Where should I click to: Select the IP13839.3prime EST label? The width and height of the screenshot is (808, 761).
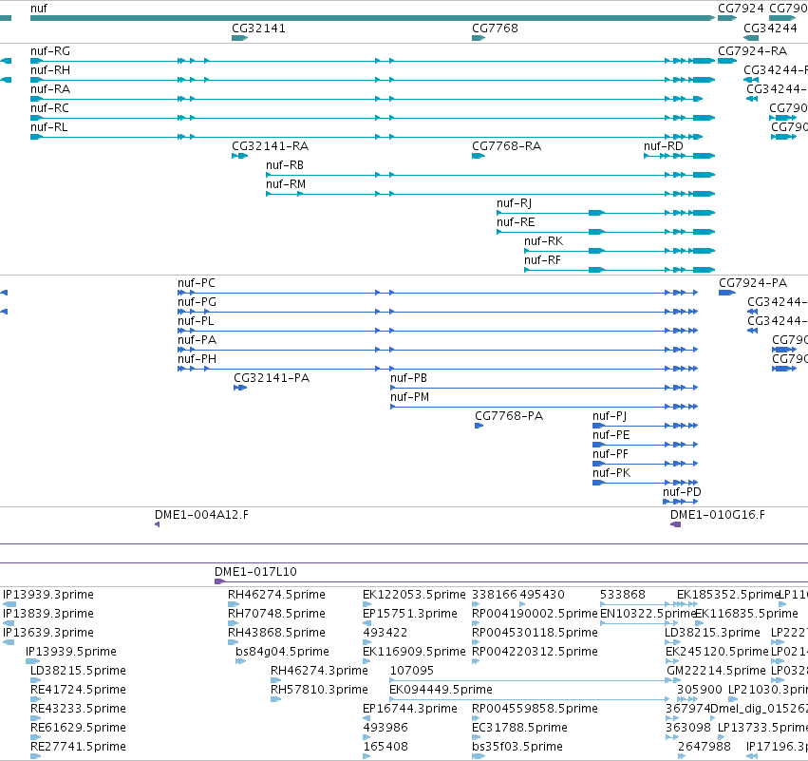pos(48,614)
